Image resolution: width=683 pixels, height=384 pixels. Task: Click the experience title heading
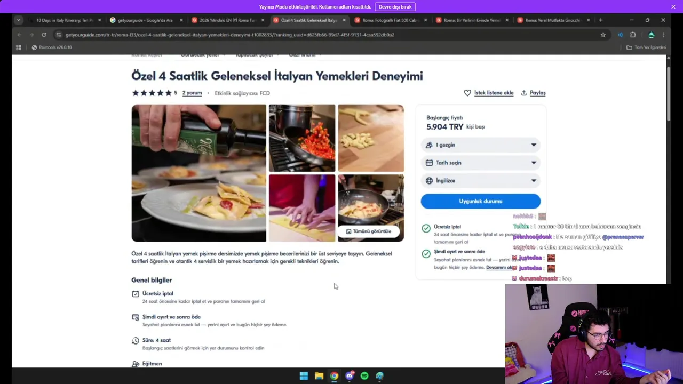click(277, 76)
